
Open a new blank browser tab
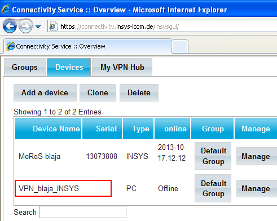(180, 46)
